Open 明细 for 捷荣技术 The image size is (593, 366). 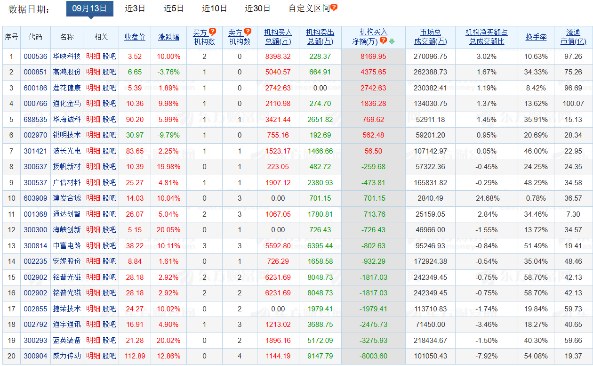(93, 309)
